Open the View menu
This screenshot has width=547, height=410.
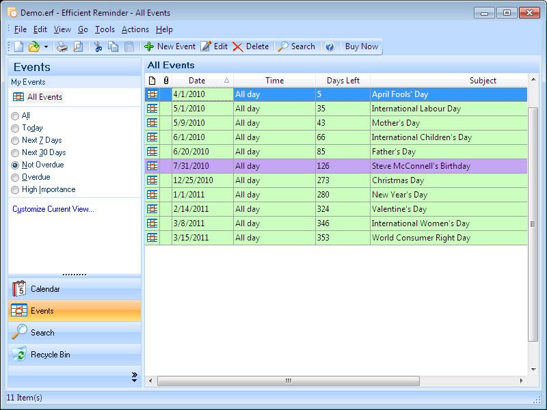click(x=62, y=29)
